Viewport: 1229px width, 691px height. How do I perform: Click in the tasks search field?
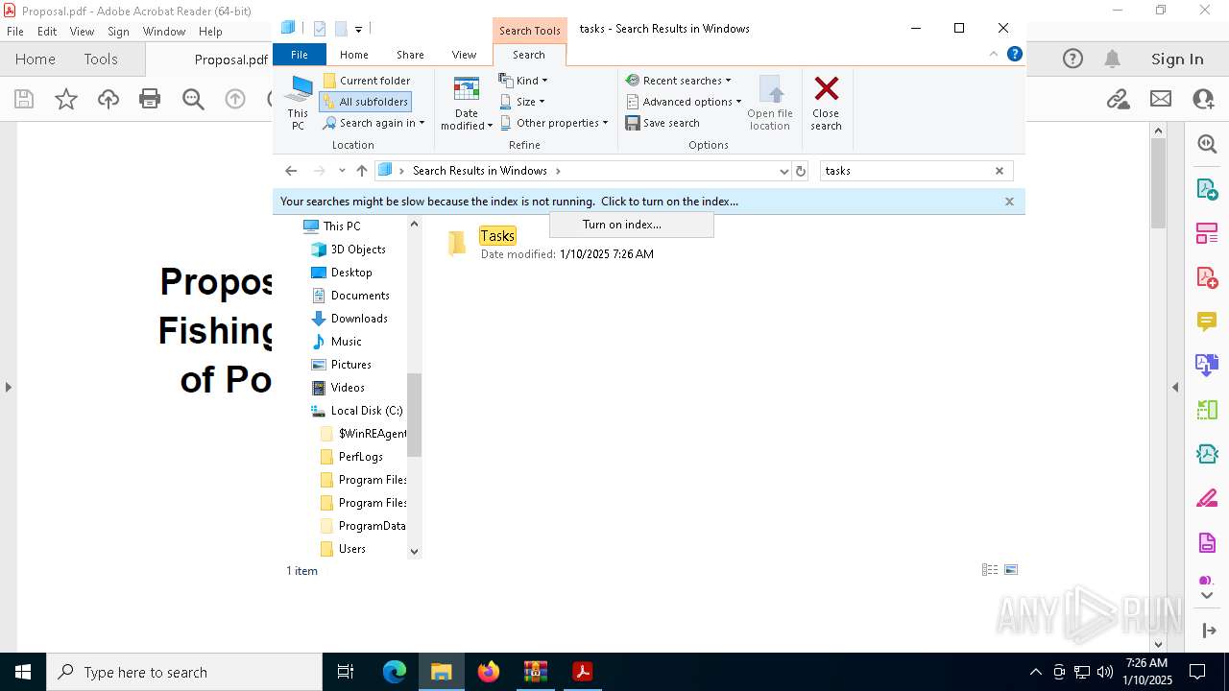pyautogui.click(x=905, y=171)
